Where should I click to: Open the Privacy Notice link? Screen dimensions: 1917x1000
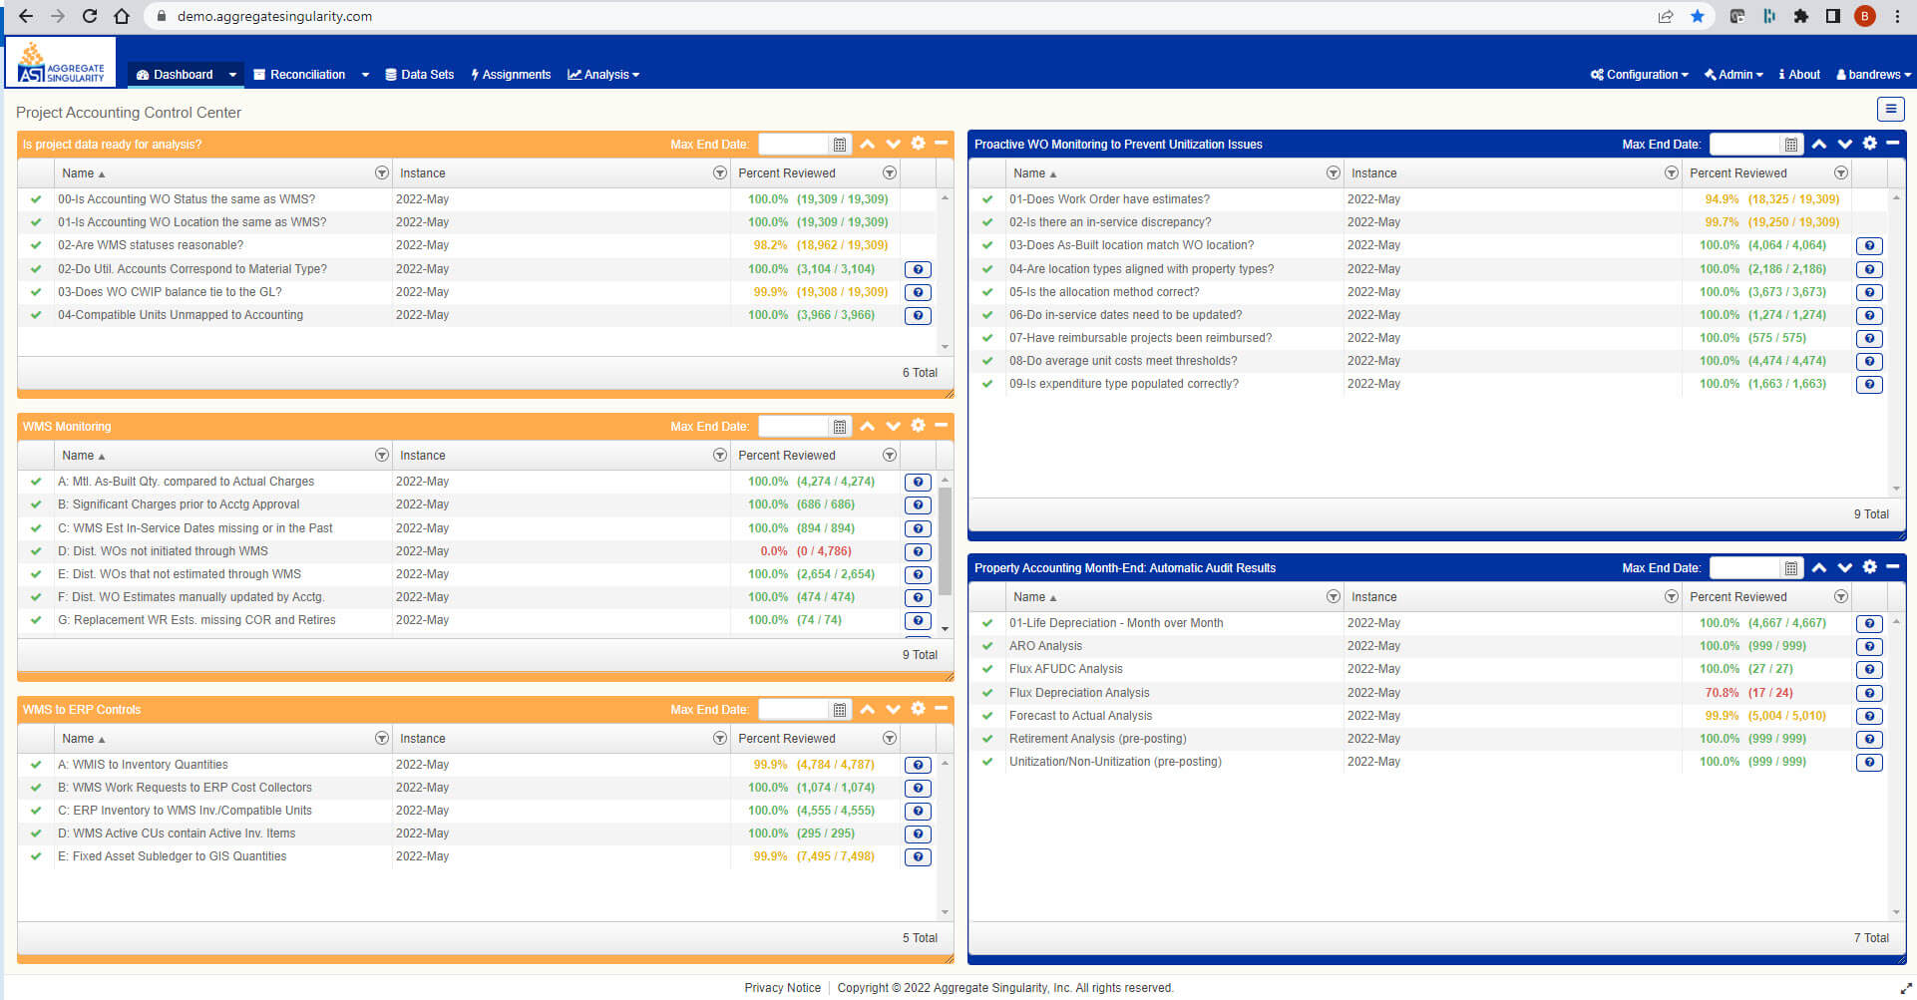782,988
